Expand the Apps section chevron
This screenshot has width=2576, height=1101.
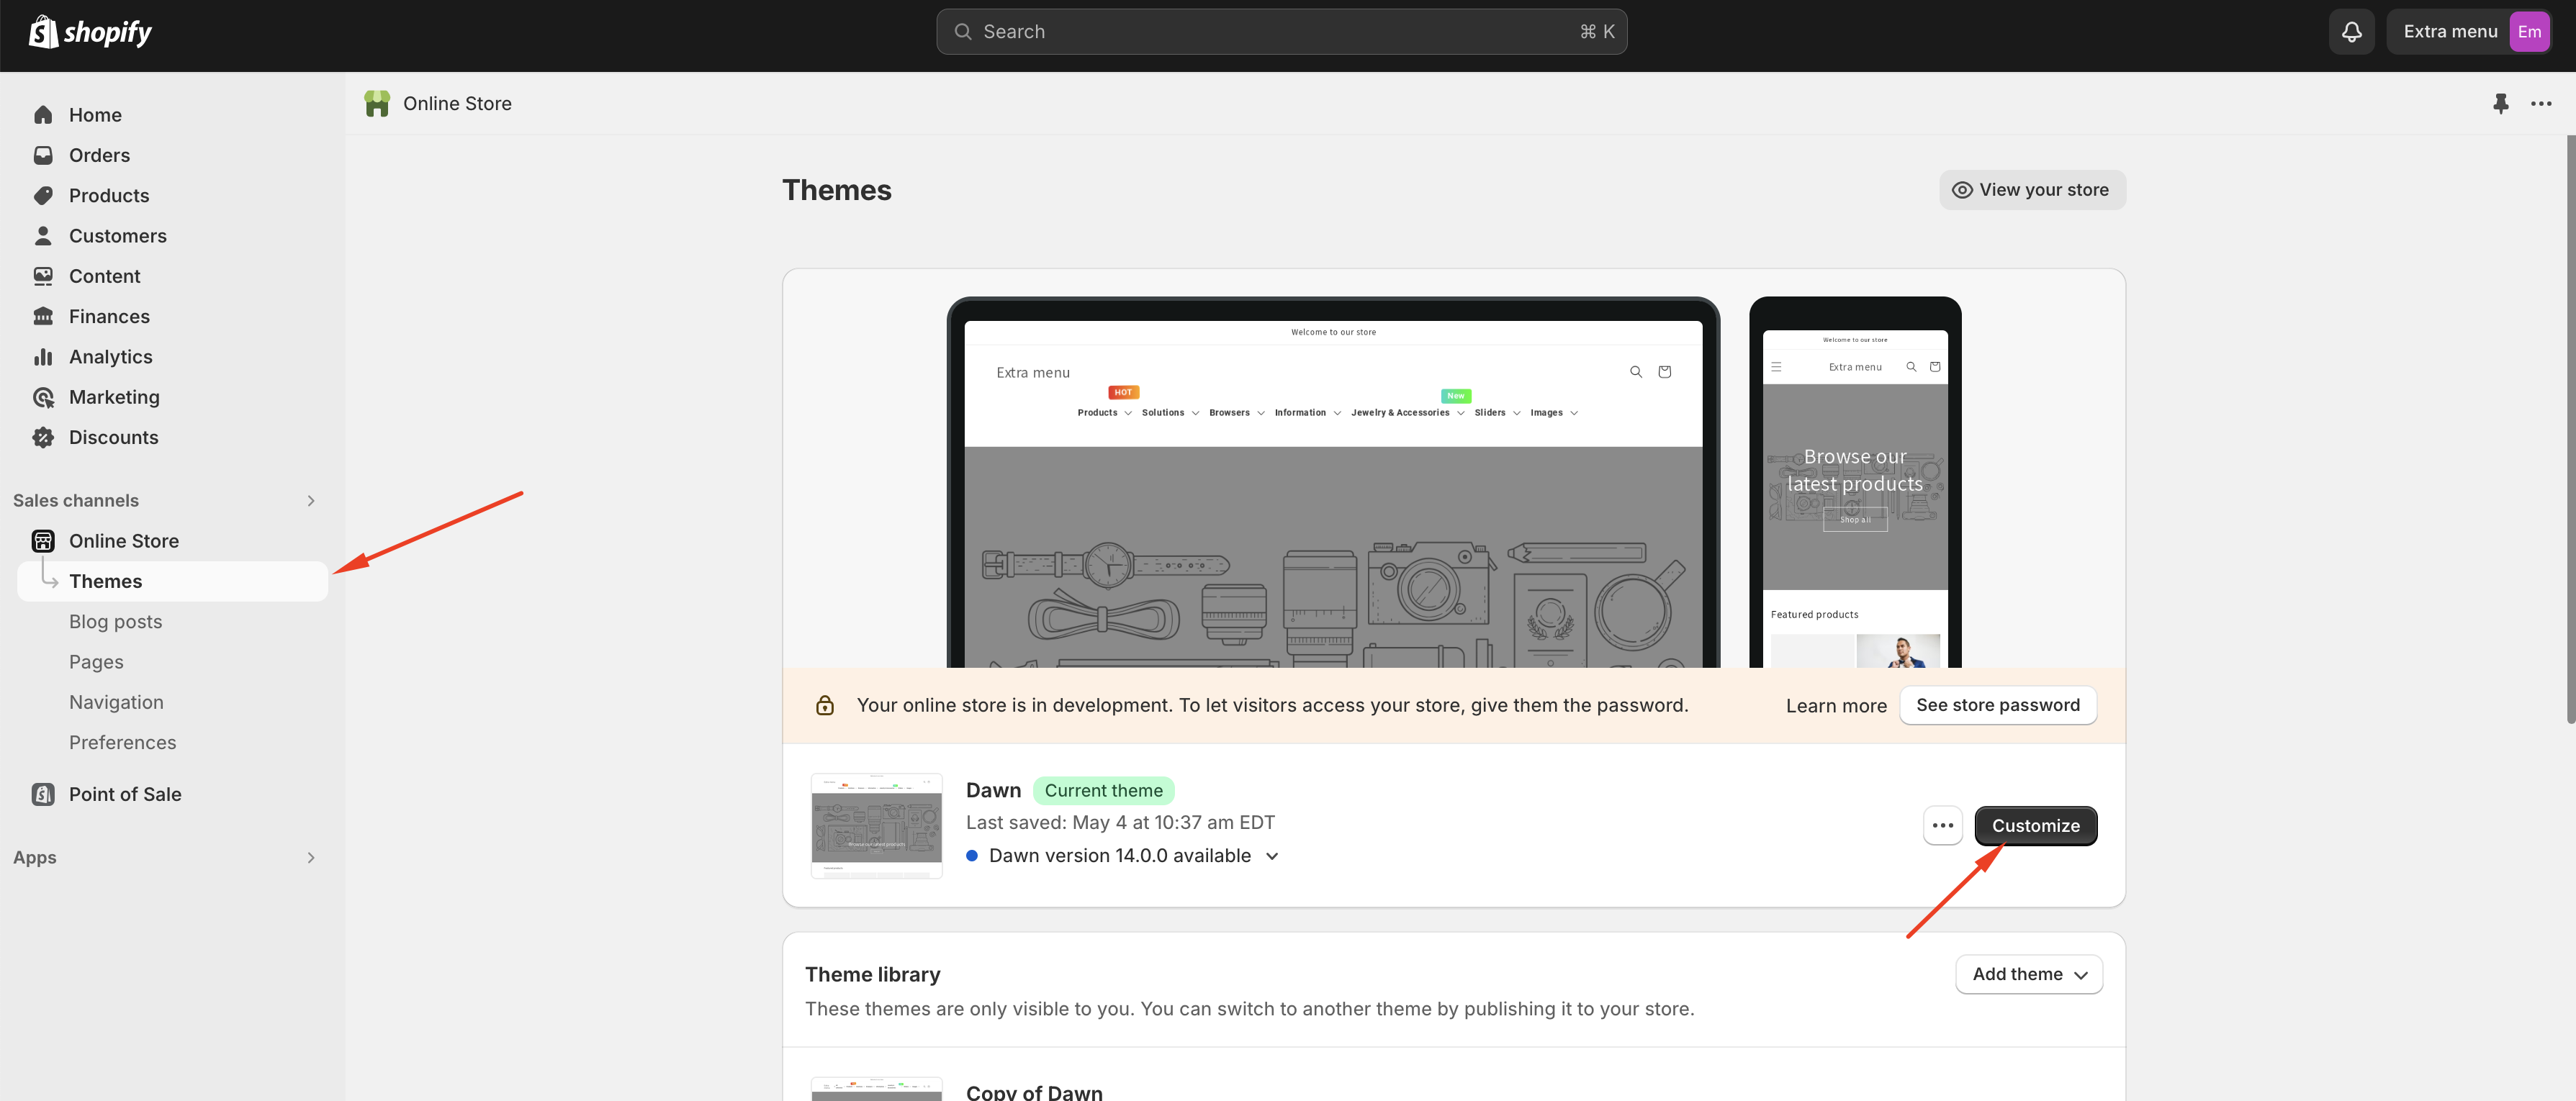click(311, 857)
